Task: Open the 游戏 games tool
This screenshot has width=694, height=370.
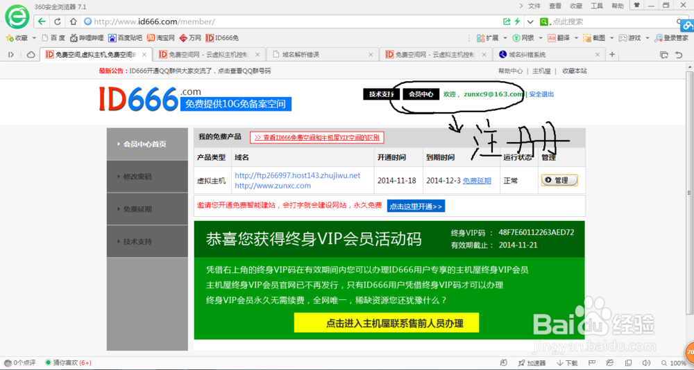Action: 630,38
